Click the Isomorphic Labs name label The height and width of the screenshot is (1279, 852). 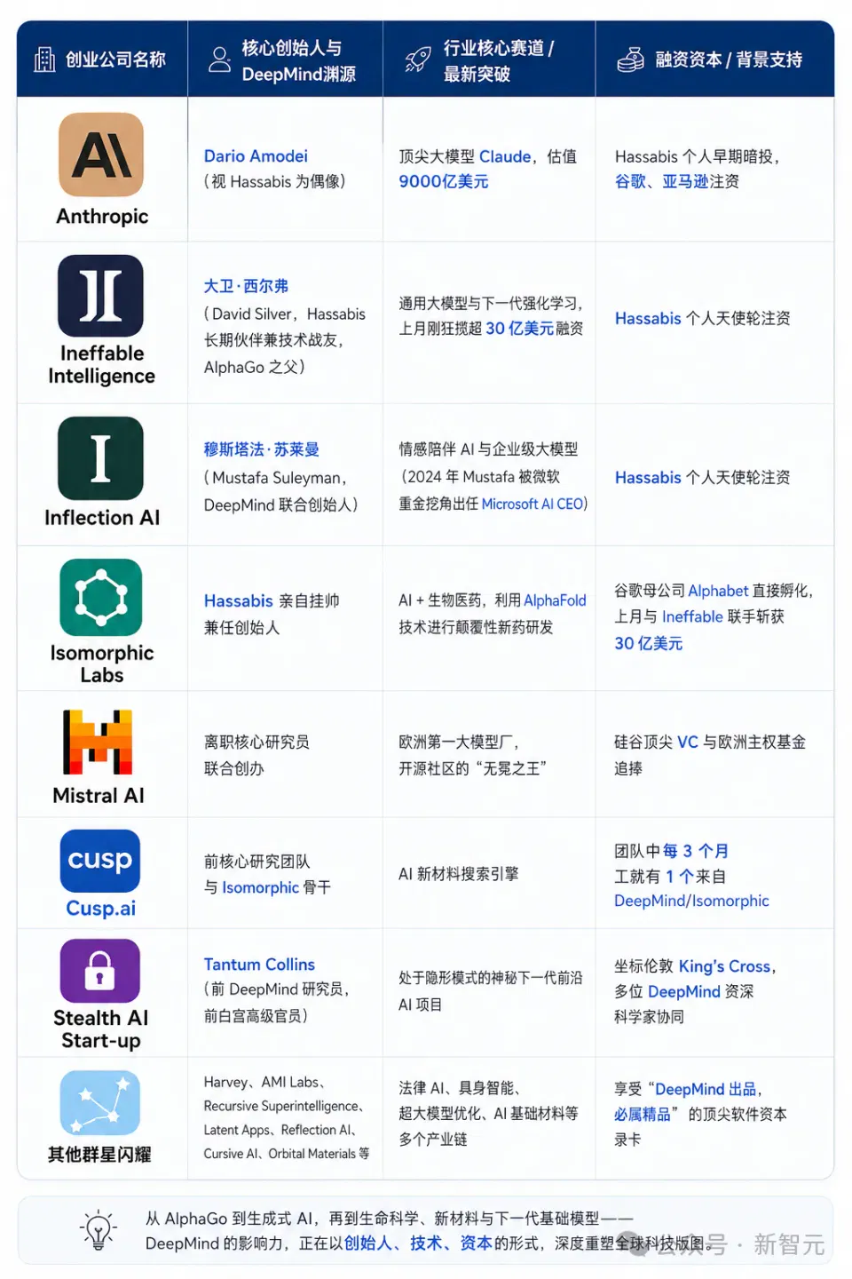click(102, 664)
